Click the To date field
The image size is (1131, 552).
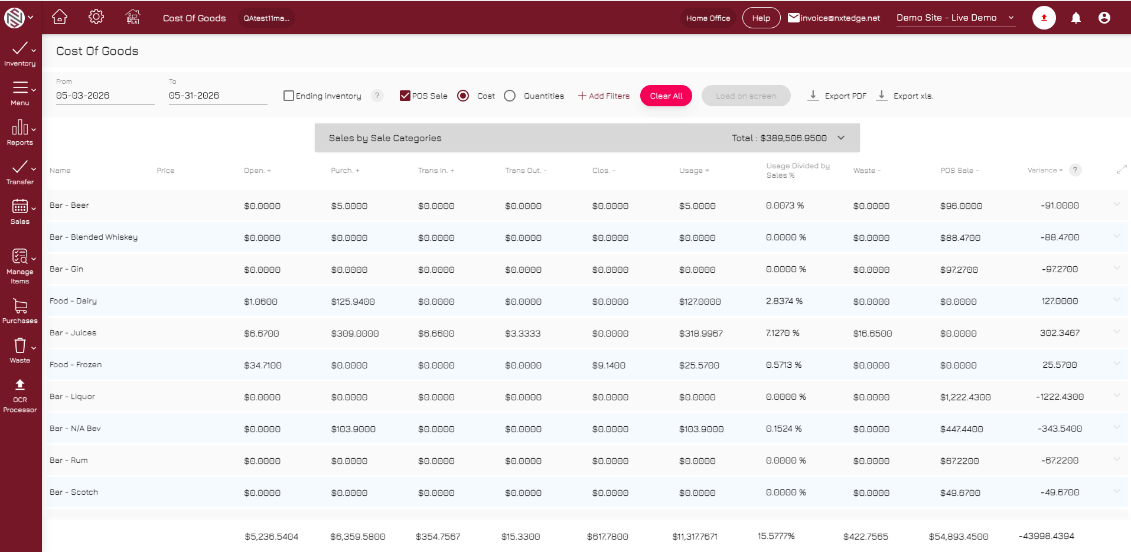pos(218,96)
